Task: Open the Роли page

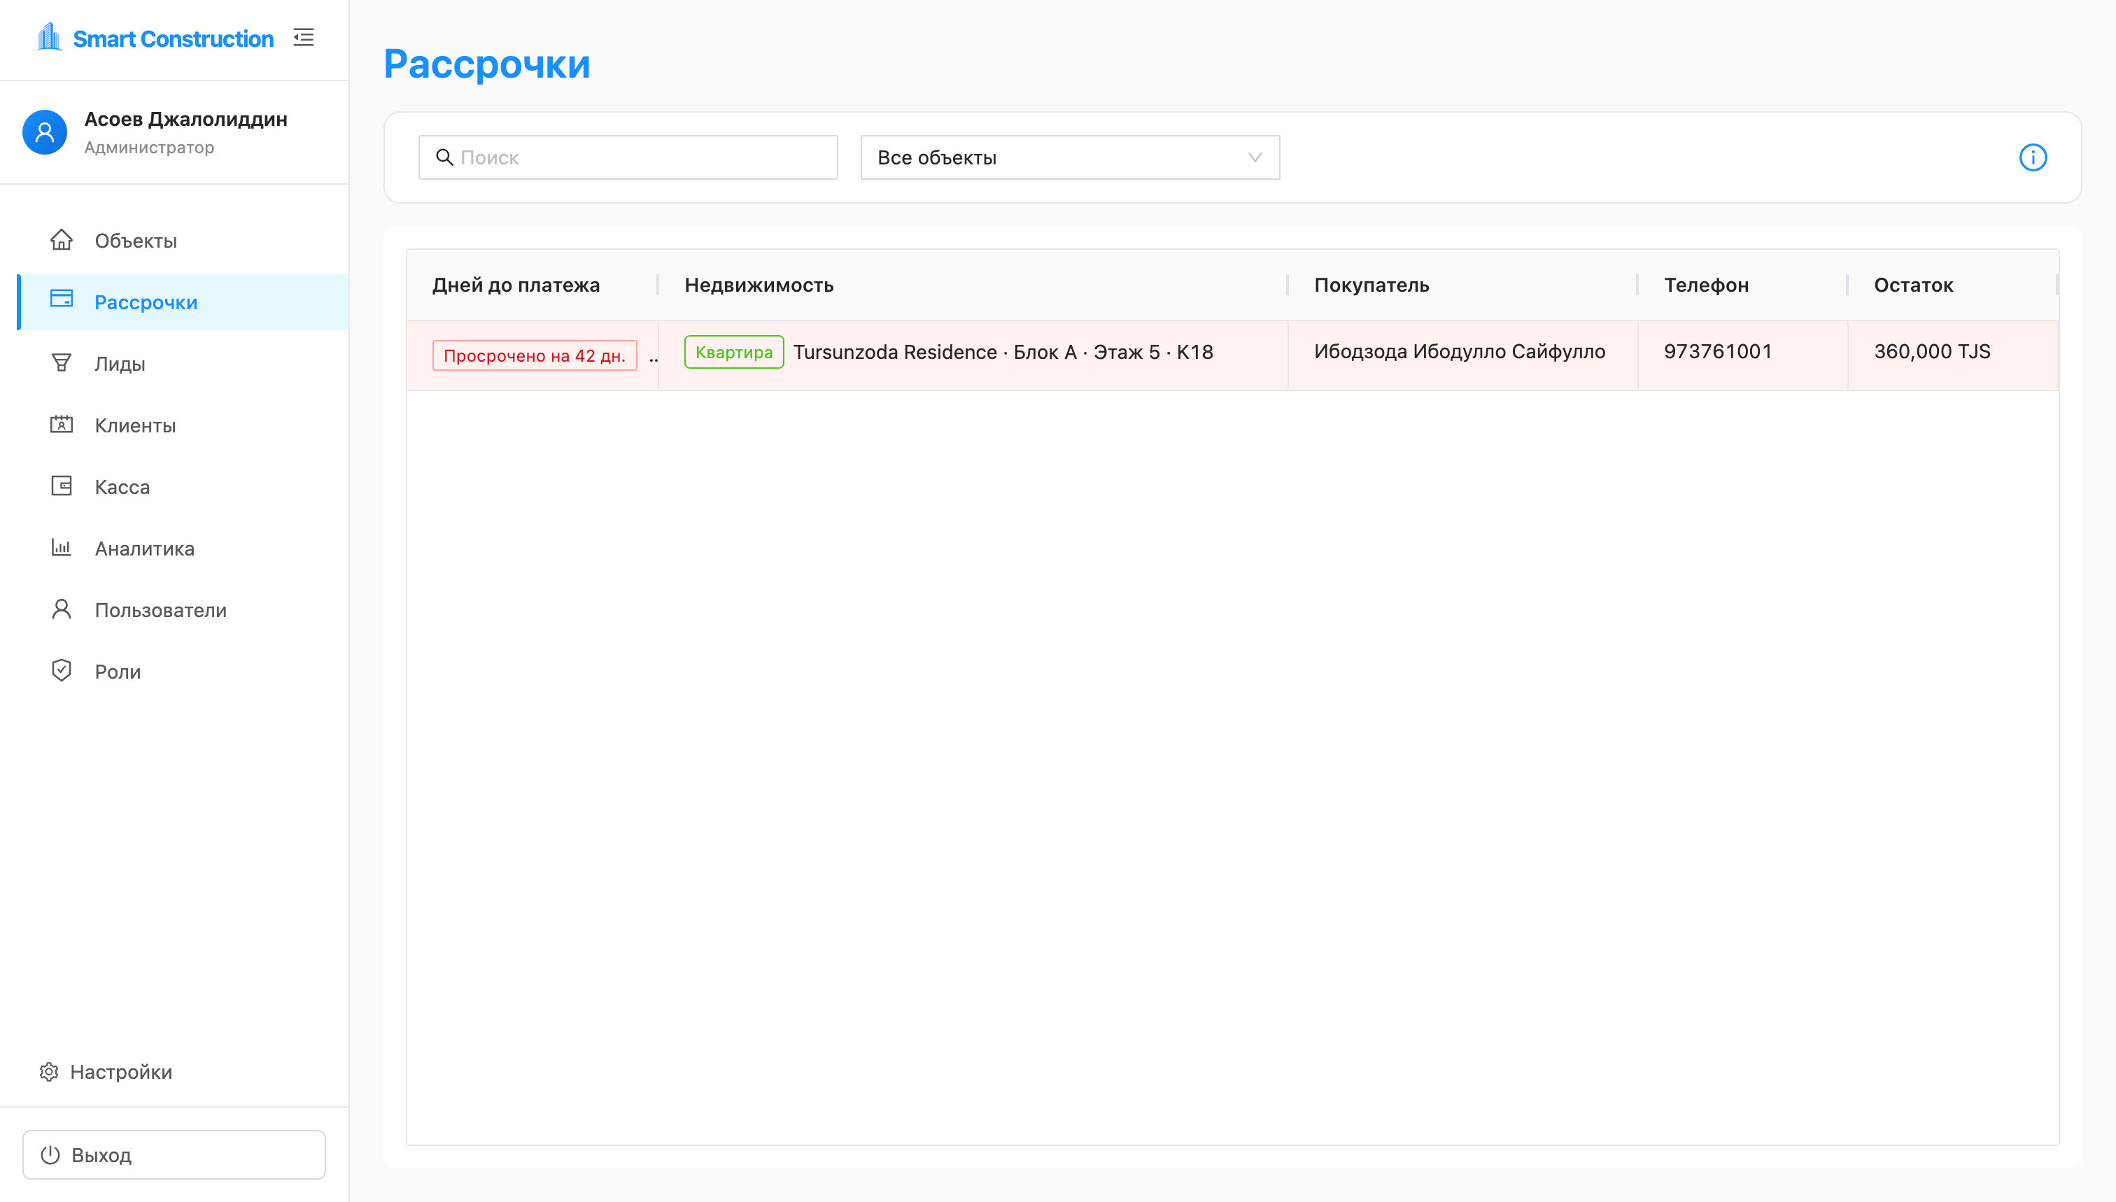Action: pyautogui.click(x=183, y=671)
